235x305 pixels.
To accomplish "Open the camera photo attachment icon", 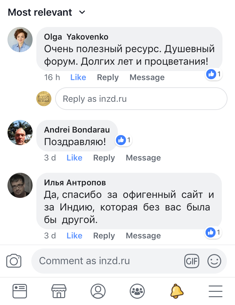I will (x=14, y=261).
